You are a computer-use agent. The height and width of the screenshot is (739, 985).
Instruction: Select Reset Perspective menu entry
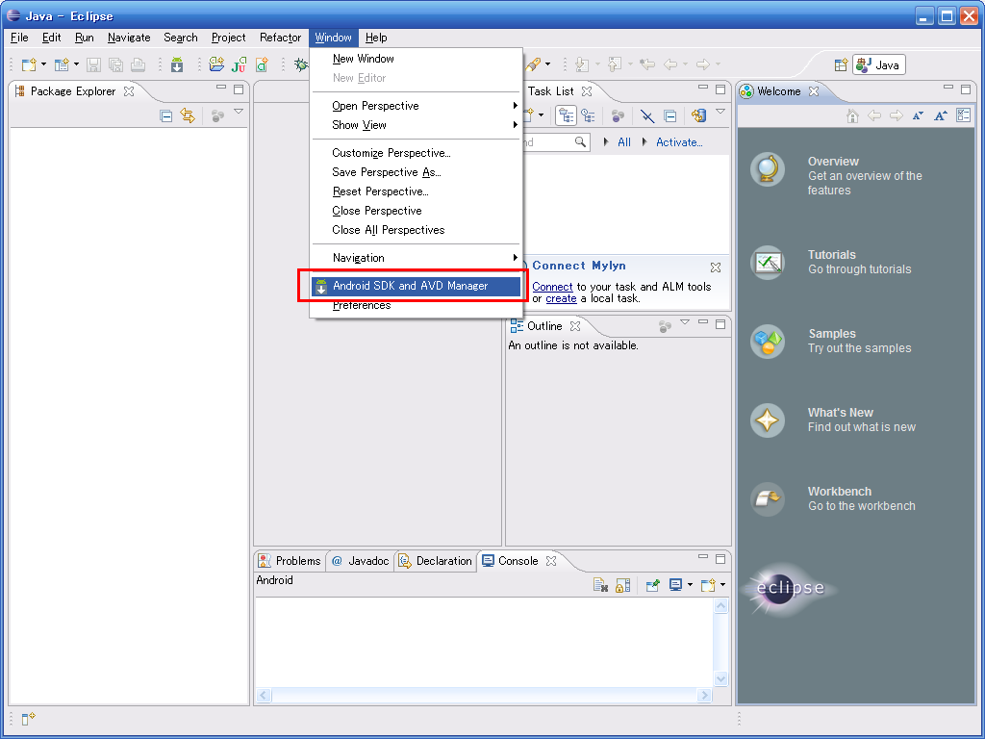point(416,191)
